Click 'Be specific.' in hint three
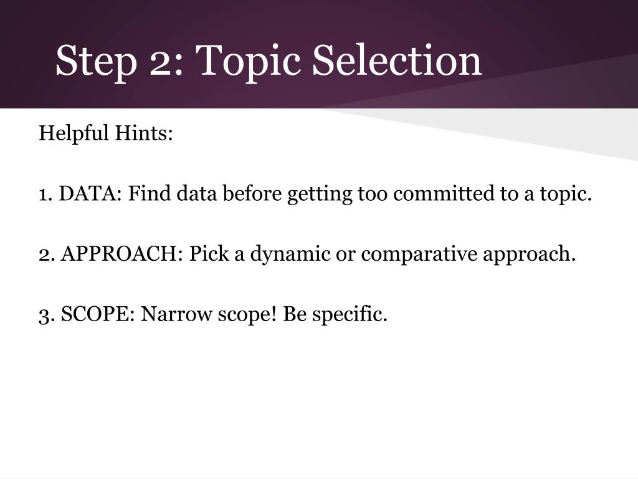This screenshot has height=479, width=638. pyautogui.click(x=335, y=314)
